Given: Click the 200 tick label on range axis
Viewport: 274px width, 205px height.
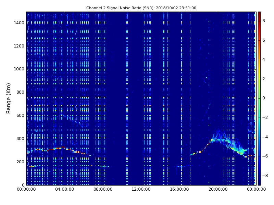Looking at the screenshot, I should click(20, 162).
